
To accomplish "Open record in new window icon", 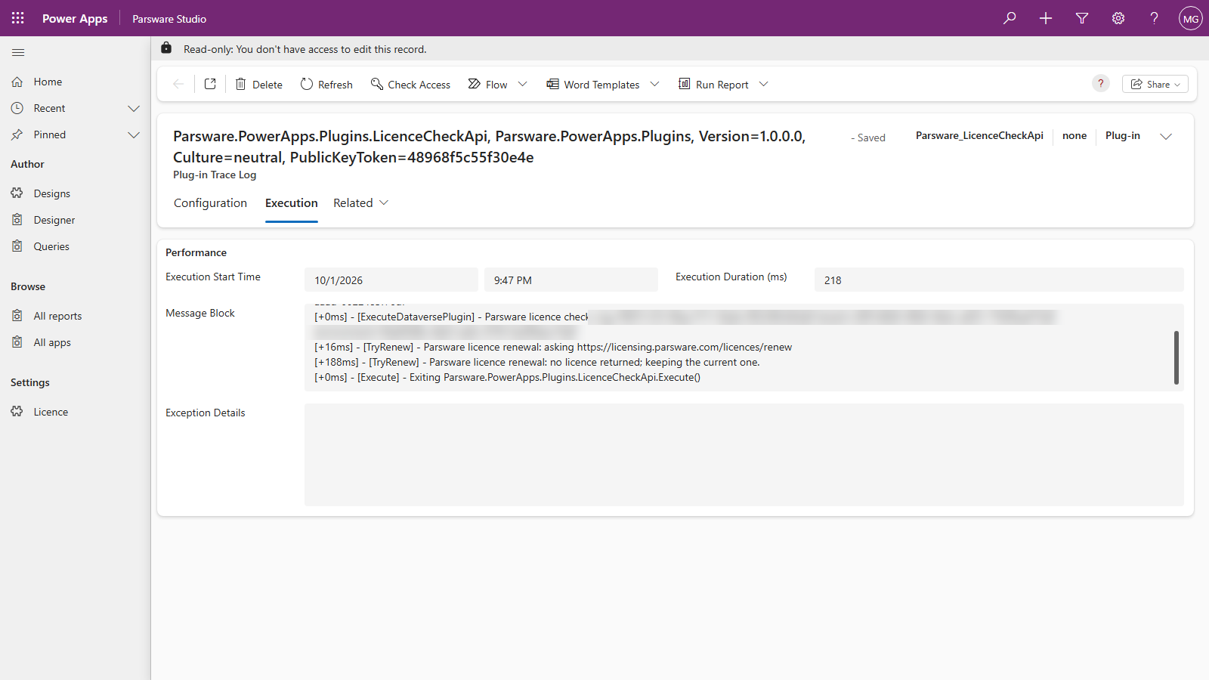I will pyautogui.click(x=210, y=84).
